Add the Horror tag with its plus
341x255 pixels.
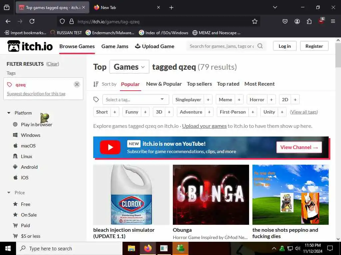point(271,100)
